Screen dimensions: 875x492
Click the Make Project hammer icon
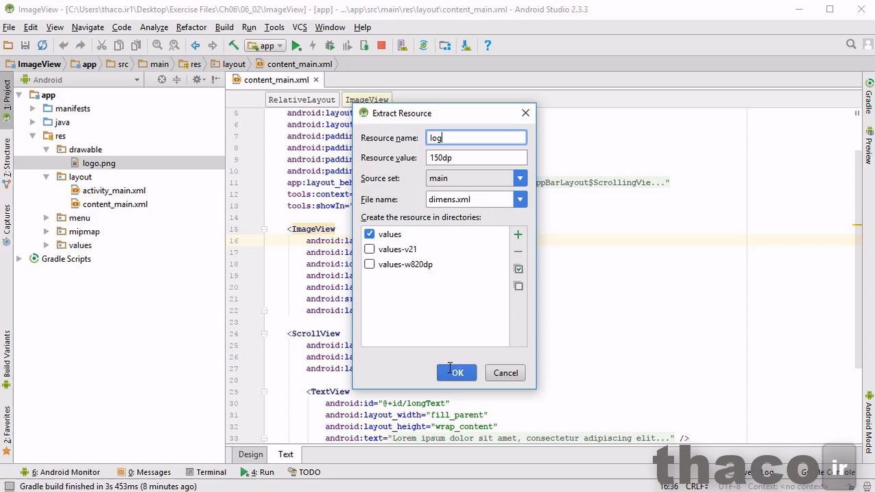pos(233,46)
